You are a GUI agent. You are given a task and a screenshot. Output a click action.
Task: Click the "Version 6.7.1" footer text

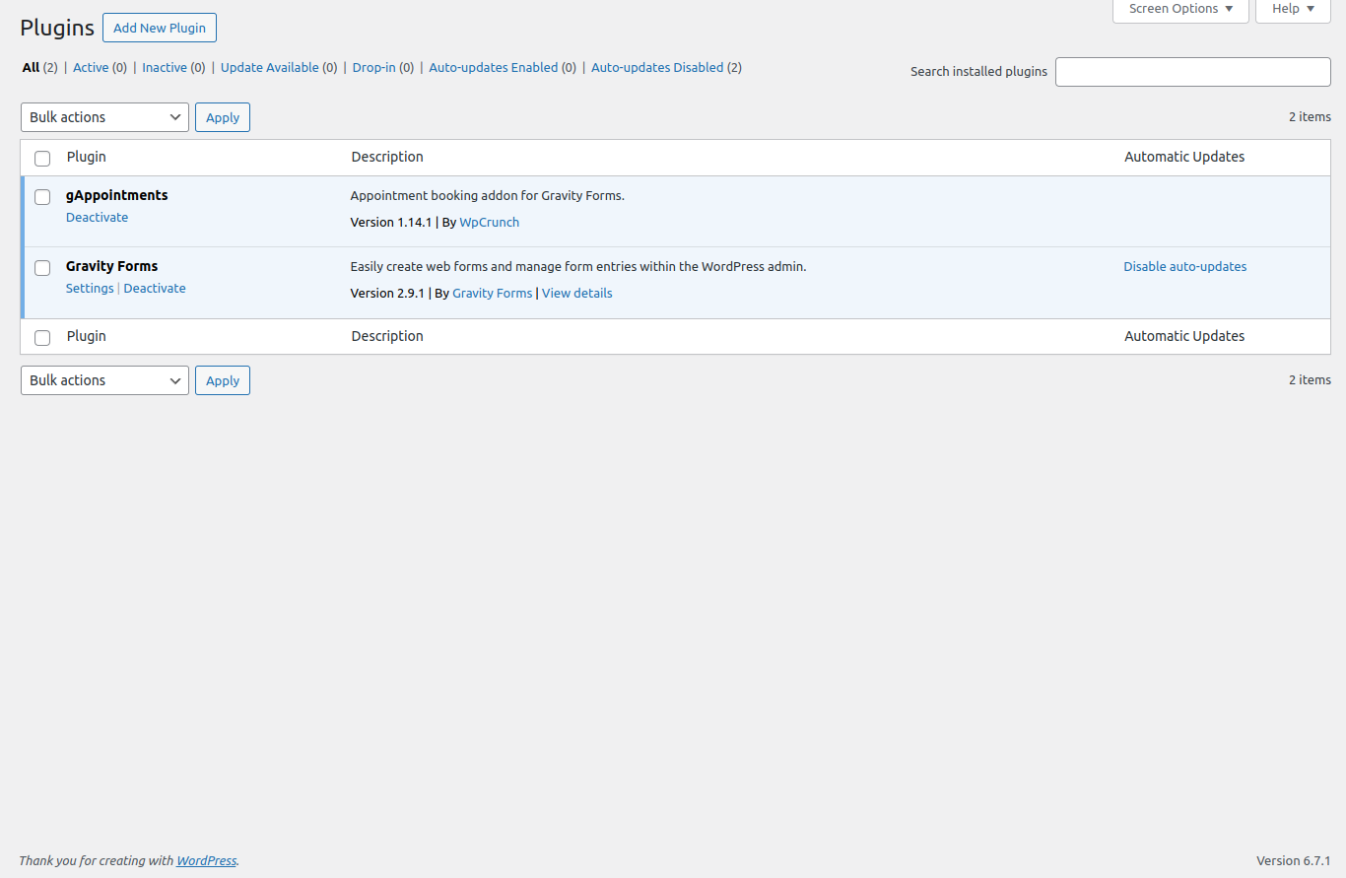[x=1294, y=861]
